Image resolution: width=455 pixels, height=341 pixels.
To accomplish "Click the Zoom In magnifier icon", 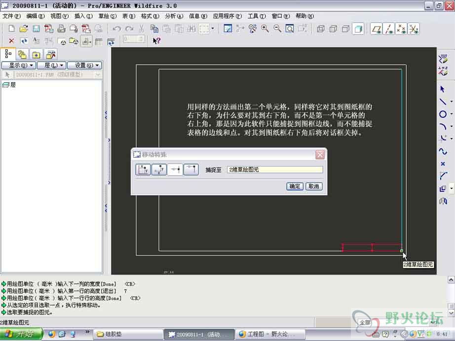I will click(265, 29).
